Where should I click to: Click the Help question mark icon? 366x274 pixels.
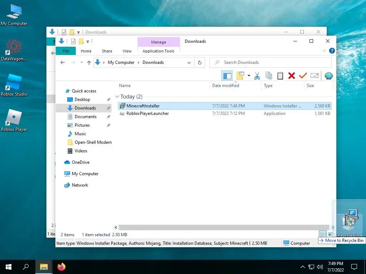(x=332, y=51)
